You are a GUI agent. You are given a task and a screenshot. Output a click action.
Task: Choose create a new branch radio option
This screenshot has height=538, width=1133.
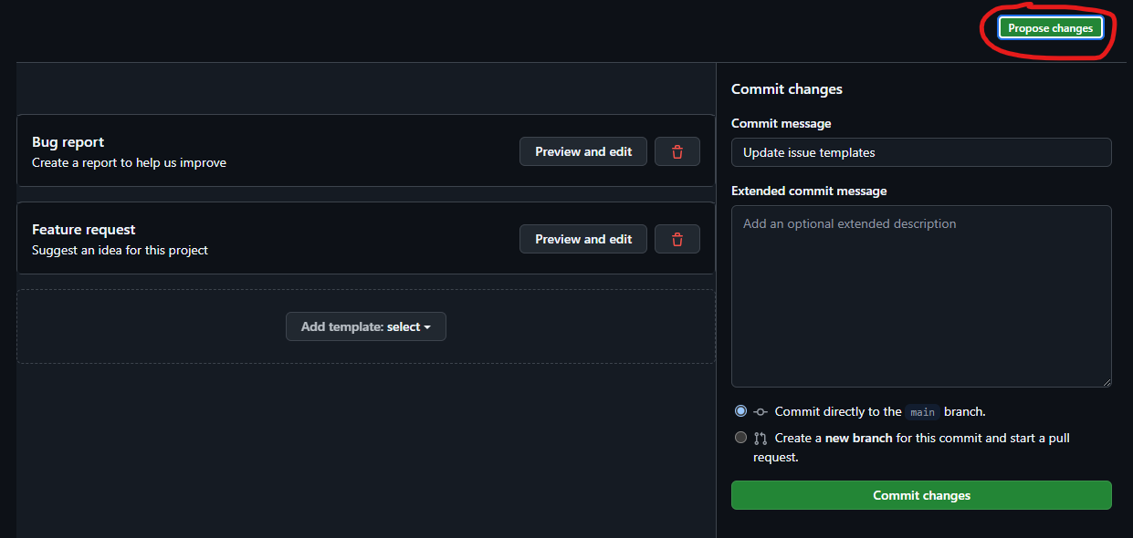[740, 438]
